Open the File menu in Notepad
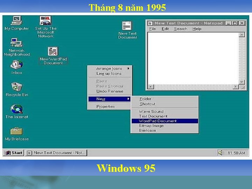 [152, 29]
